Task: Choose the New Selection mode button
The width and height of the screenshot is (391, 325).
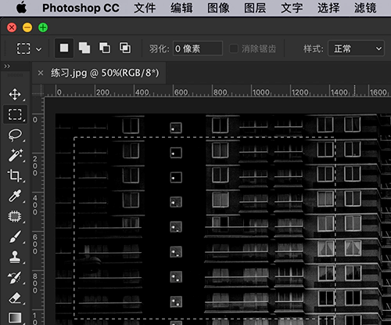Action: click(x=64, y=49)
